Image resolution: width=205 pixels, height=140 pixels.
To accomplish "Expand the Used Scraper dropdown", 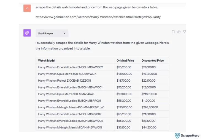I will [x=52, y=33].
